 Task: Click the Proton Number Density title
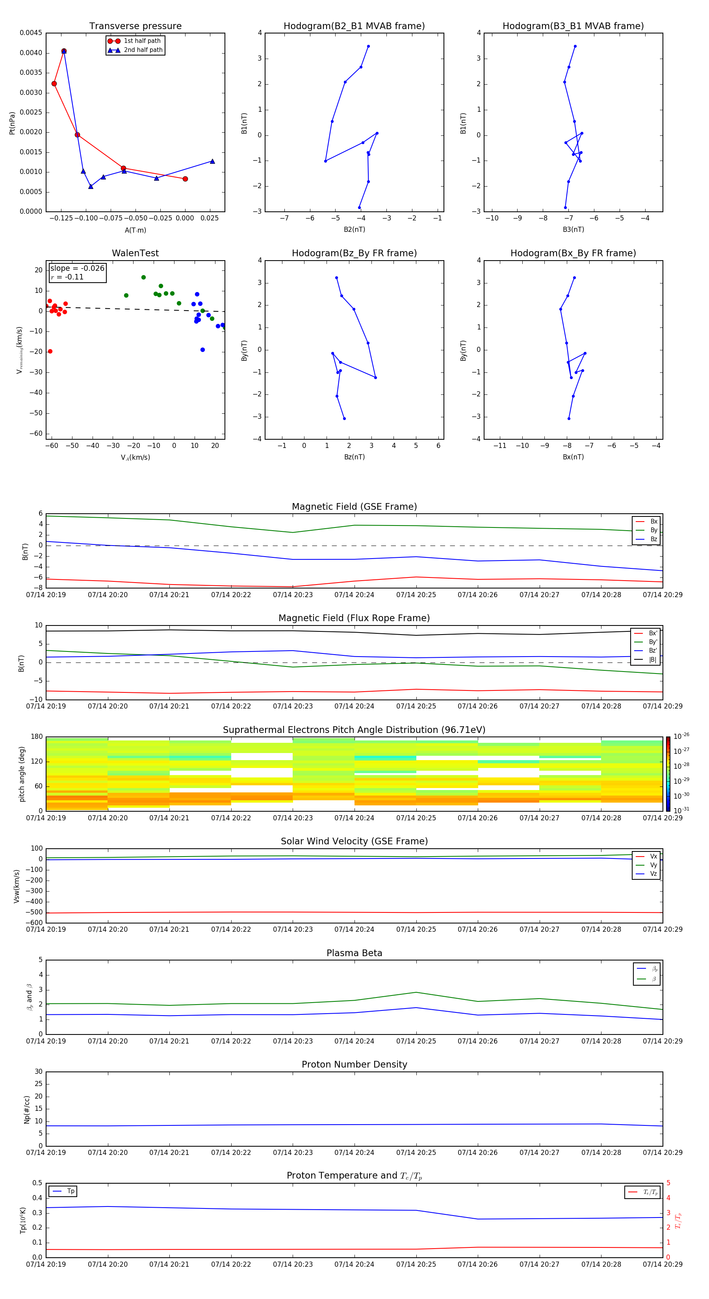click(x=354, y=1064)
